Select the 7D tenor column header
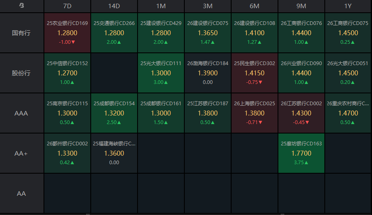The image size is (372, 215). tap(67, 6)
